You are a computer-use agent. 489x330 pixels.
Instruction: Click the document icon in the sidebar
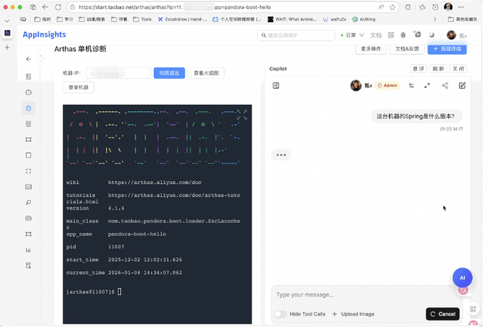click(28, 77)
